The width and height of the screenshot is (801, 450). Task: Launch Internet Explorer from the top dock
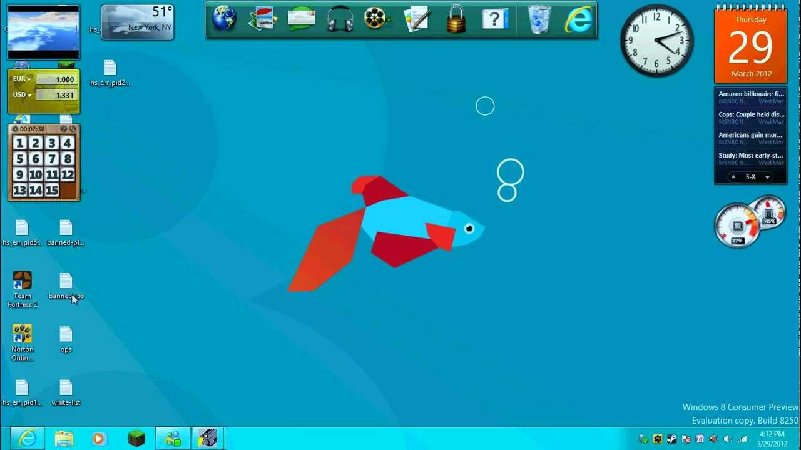(x=579, y=19)
